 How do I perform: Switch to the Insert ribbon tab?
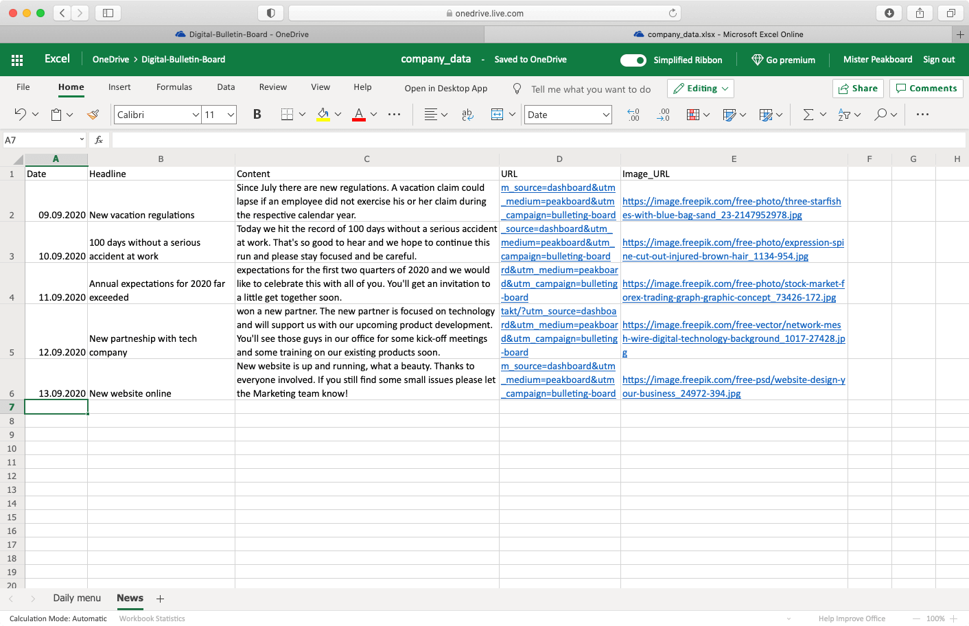point(119,87)
